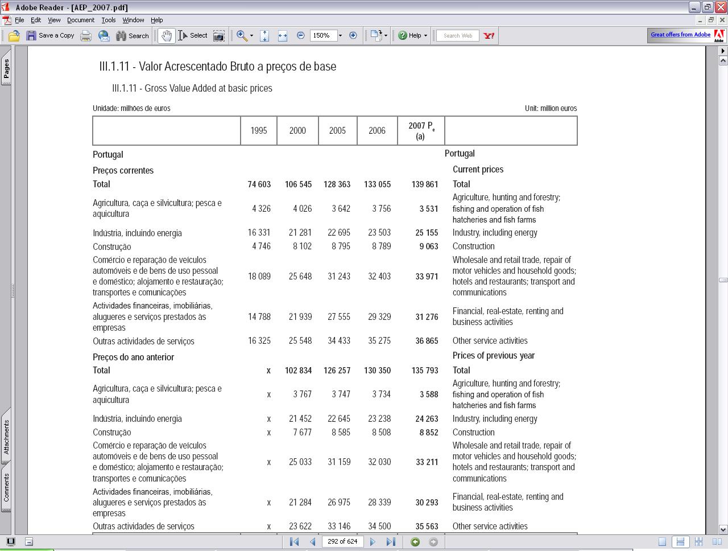
Task: Click the Help button
Action: [412, 35]
